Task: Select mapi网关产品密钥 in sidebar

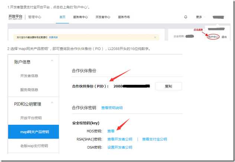Action: (x=33, y=132)
